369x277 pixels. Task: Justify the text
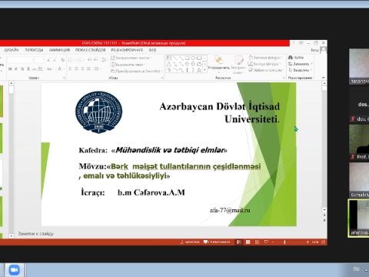88,68
